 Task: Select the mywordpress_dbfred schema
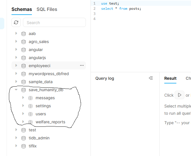pos(49,74)
